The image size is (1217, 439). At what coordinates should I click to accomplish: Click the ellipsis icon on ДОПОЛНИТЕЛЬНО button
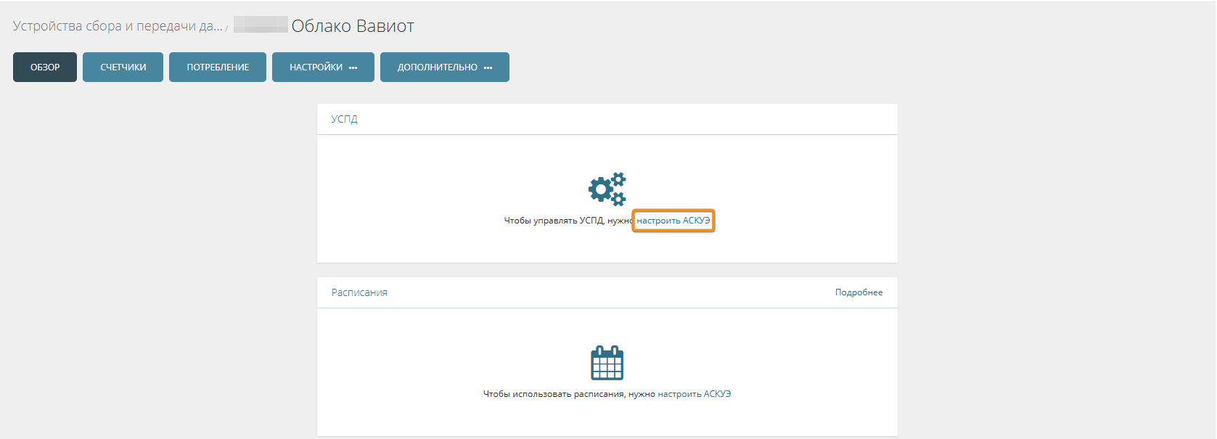tap(488, 67)
